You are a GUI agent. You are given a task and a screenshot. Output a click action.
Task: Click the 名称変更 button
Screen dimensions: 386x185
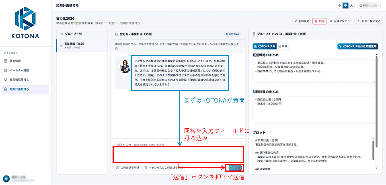[x=302, y=21]
